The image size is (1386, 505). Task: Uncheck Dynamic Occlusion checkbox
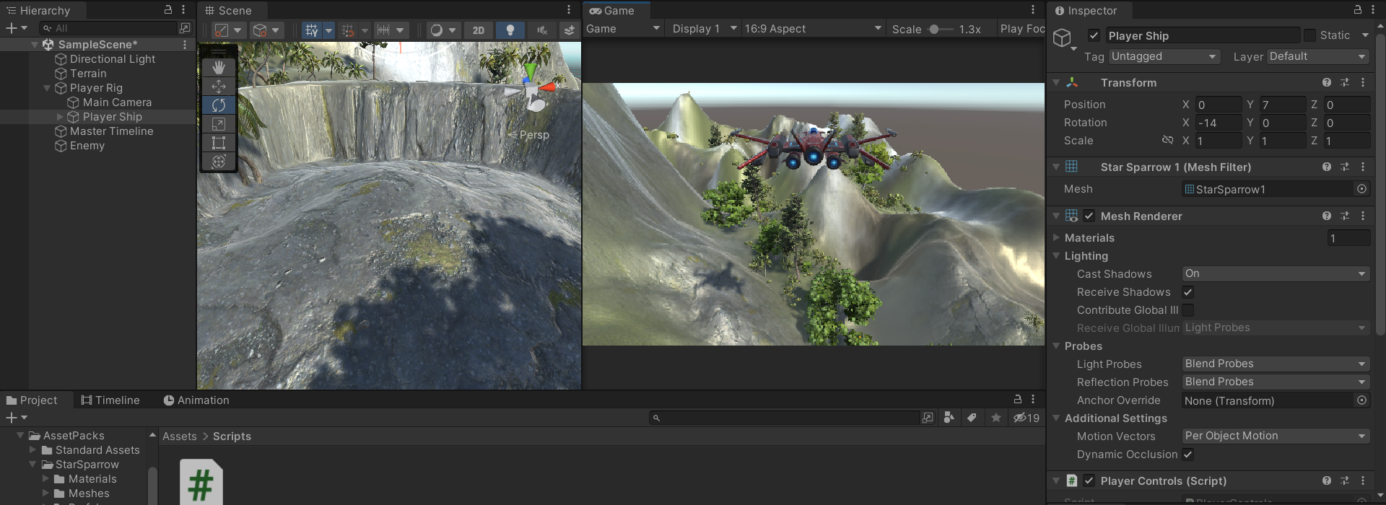pos(1187,454)
